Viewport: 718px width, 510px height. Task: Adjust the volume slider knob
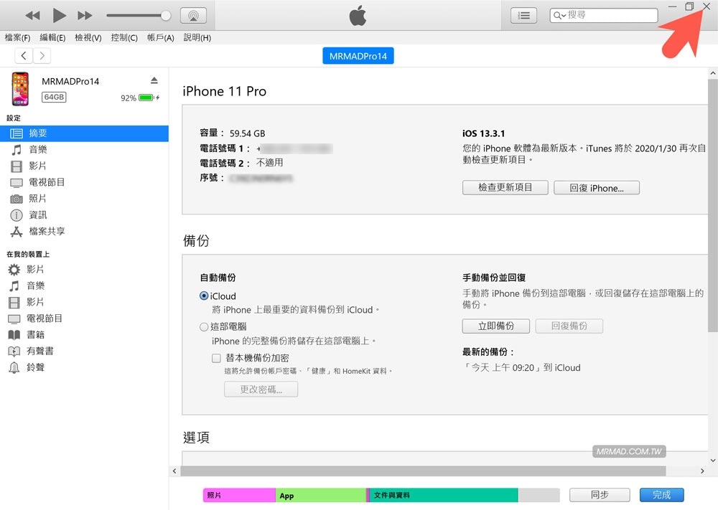click(166, 16)
